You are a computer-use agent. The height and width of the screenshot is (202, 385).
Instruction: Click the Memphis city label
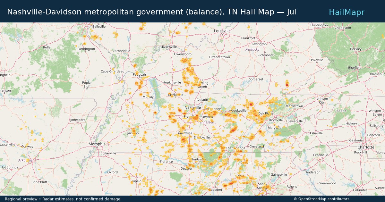(97, 144)
